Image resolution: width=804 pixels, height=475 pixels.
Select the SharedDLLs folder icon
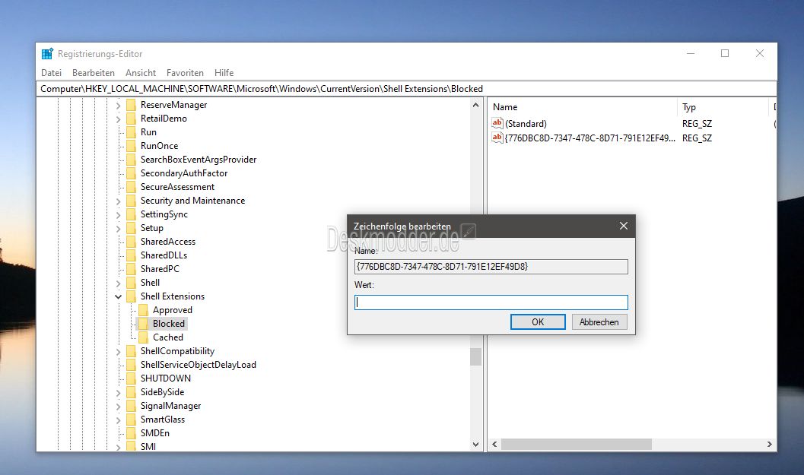click(x=132, y=255)
